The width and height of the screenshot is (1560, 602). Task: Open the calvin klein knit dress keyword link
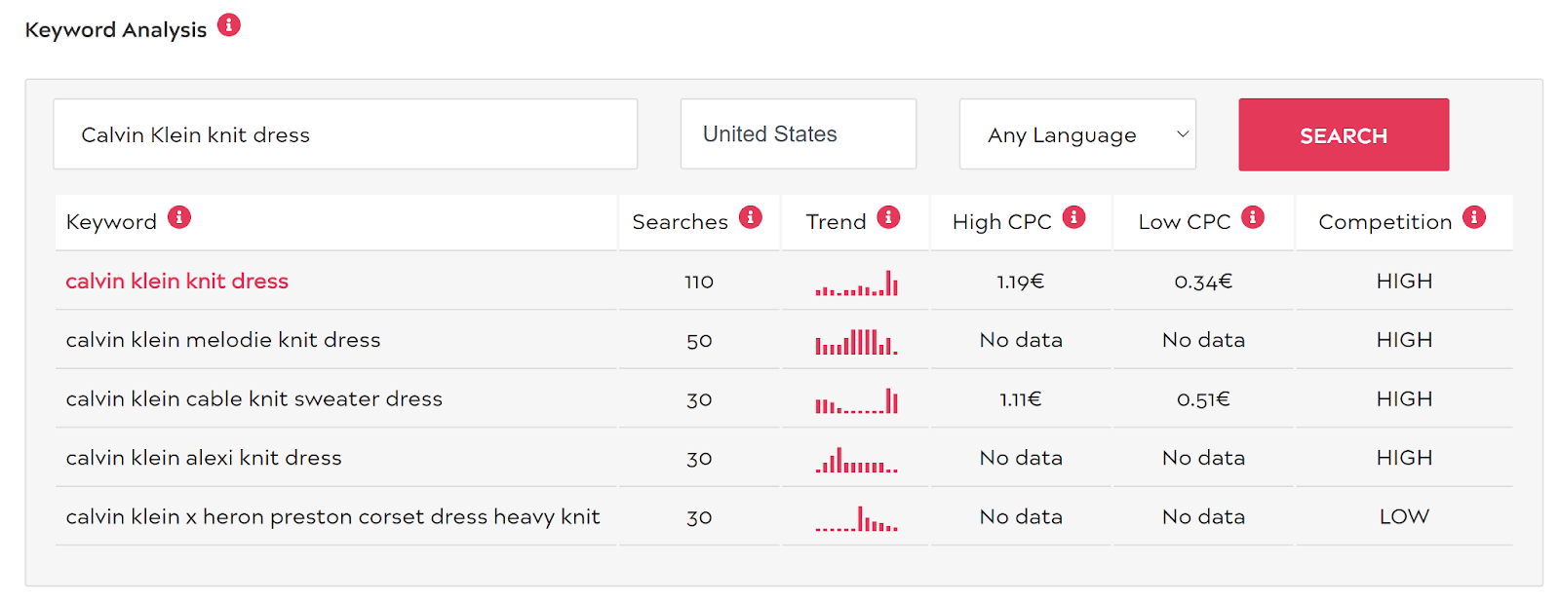click(177, 282)
